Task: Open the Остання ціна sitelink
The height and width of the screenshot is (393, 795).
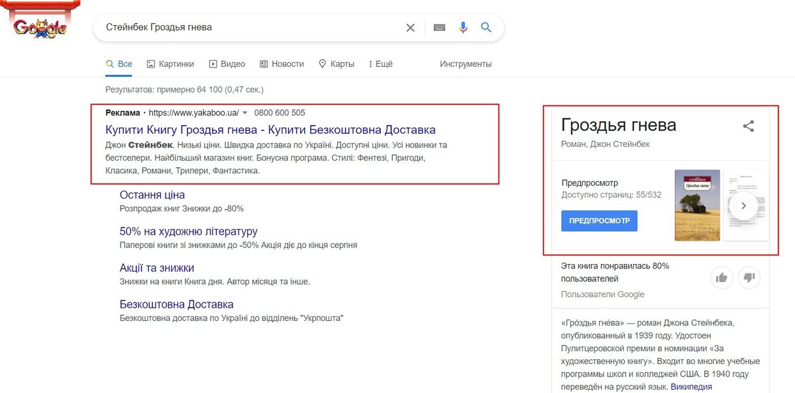Action: 152,195
